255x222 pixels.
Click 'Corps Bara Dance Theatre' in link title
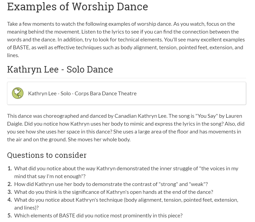click(x=106, y=93)
